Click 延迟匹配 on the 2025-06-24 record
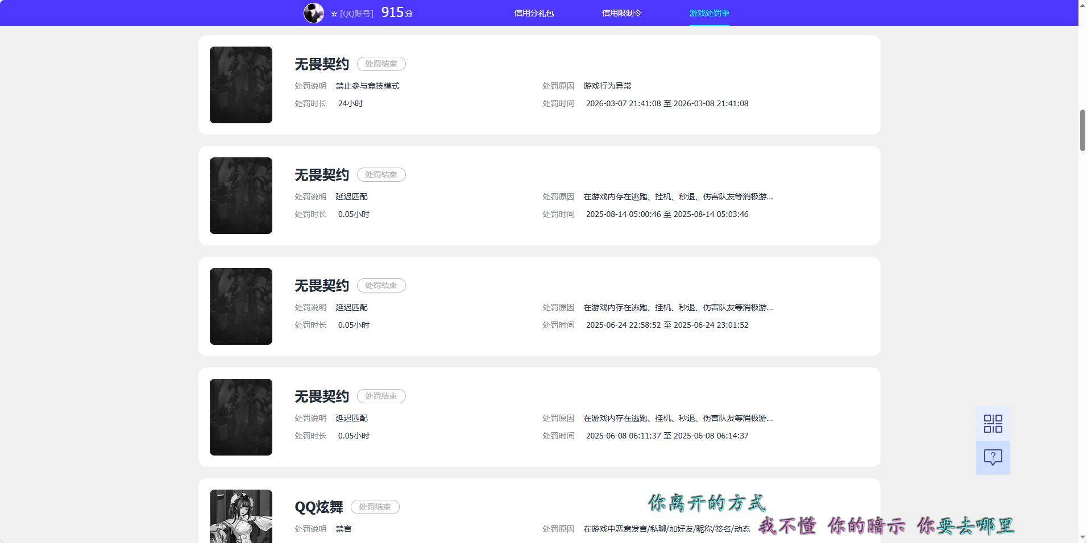The width and height of the screenshot is (1087, 543). click(351, 307)
